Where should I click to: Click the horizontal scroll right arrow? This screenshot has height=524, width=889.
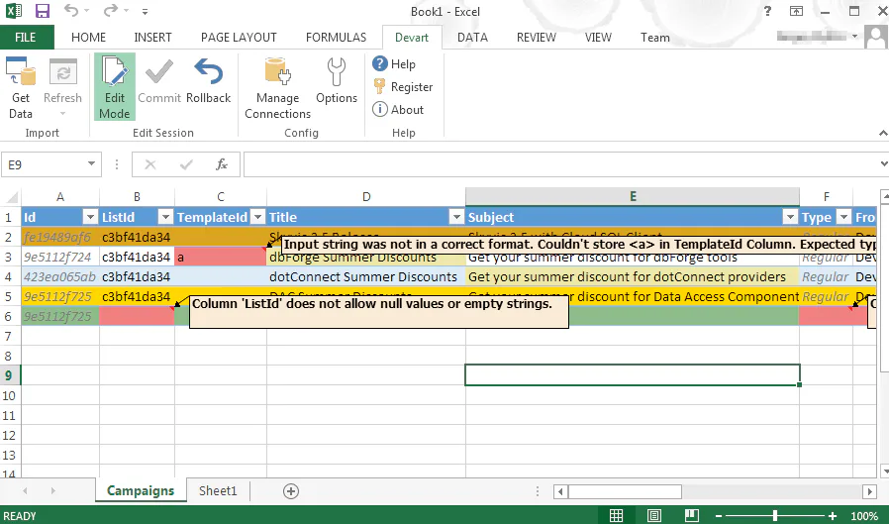[x=870, y=491]
